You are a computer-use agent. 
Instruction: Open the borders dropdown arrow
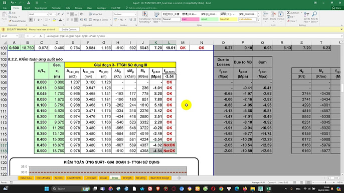tap(49, 20)
